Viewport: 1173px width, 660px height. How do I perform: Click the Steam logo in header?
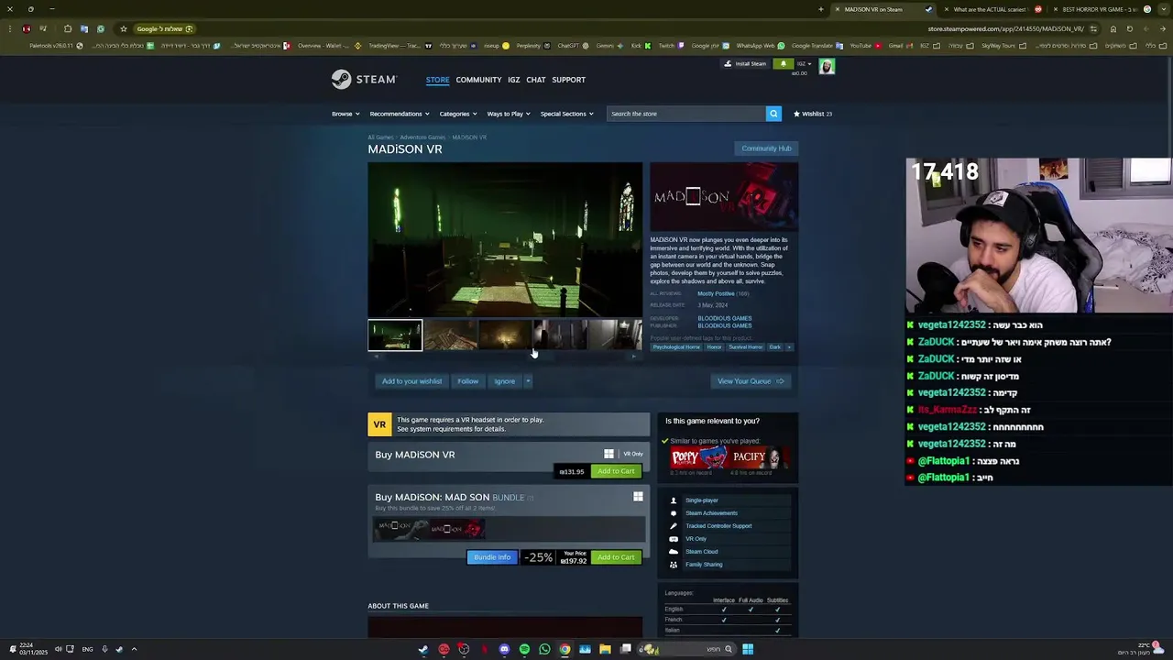(364, 80)
